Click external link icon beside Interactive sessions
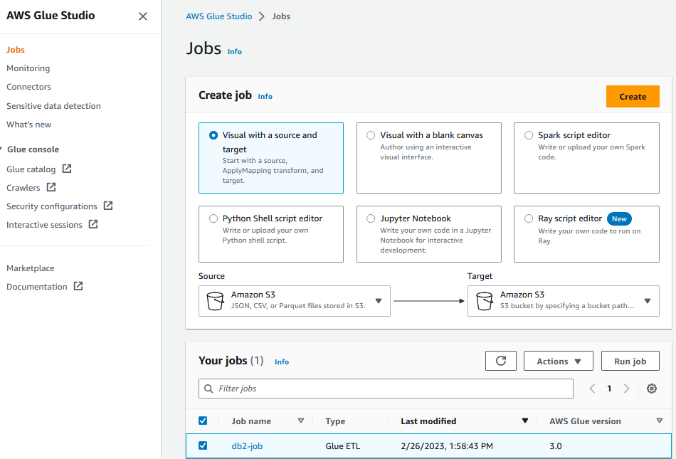This screenshot has height=459, width=676. [93, 224]
